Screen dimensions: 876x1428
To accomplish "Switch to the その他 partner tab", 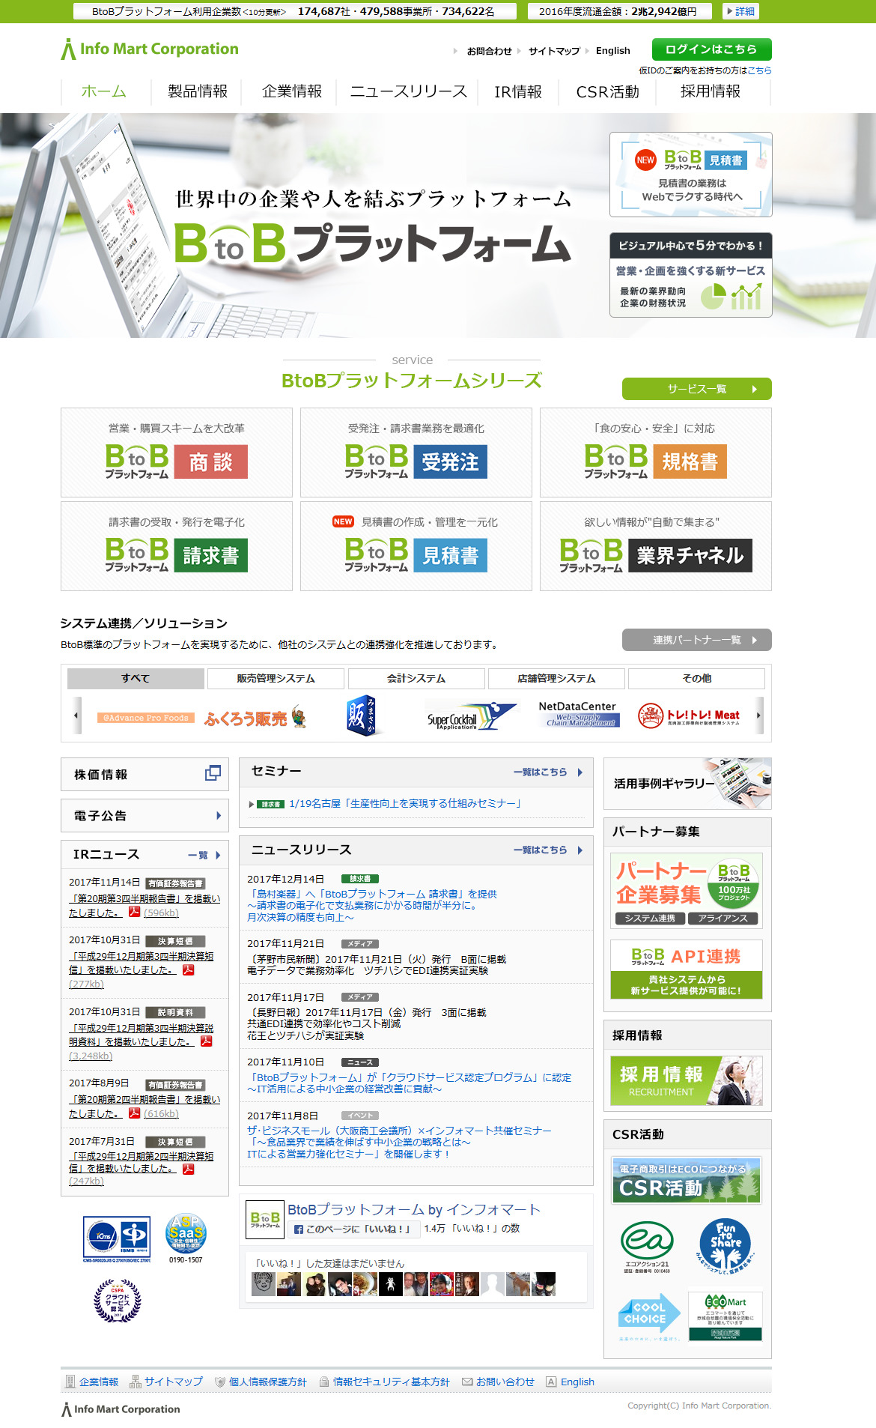I will [x=696, y=678].
